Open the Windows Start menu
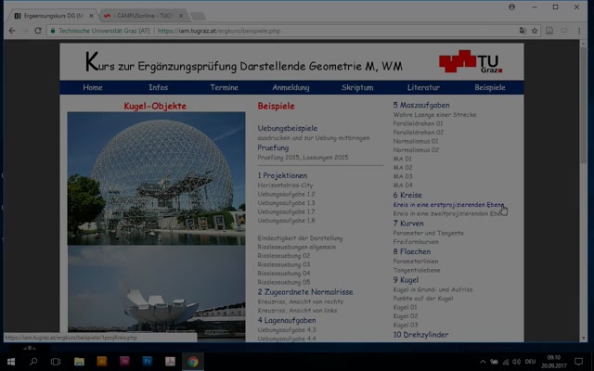This screenshot has height=371, width=594. pos(11,361)
